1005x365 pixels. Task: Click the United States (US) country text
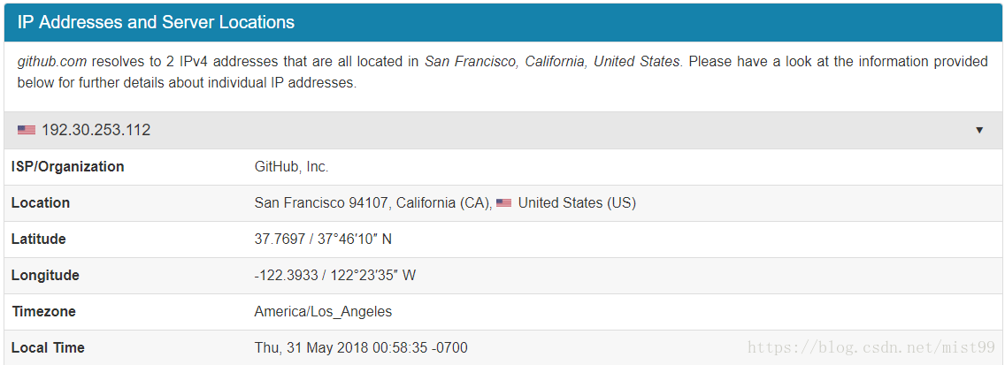tap(577, 203)
